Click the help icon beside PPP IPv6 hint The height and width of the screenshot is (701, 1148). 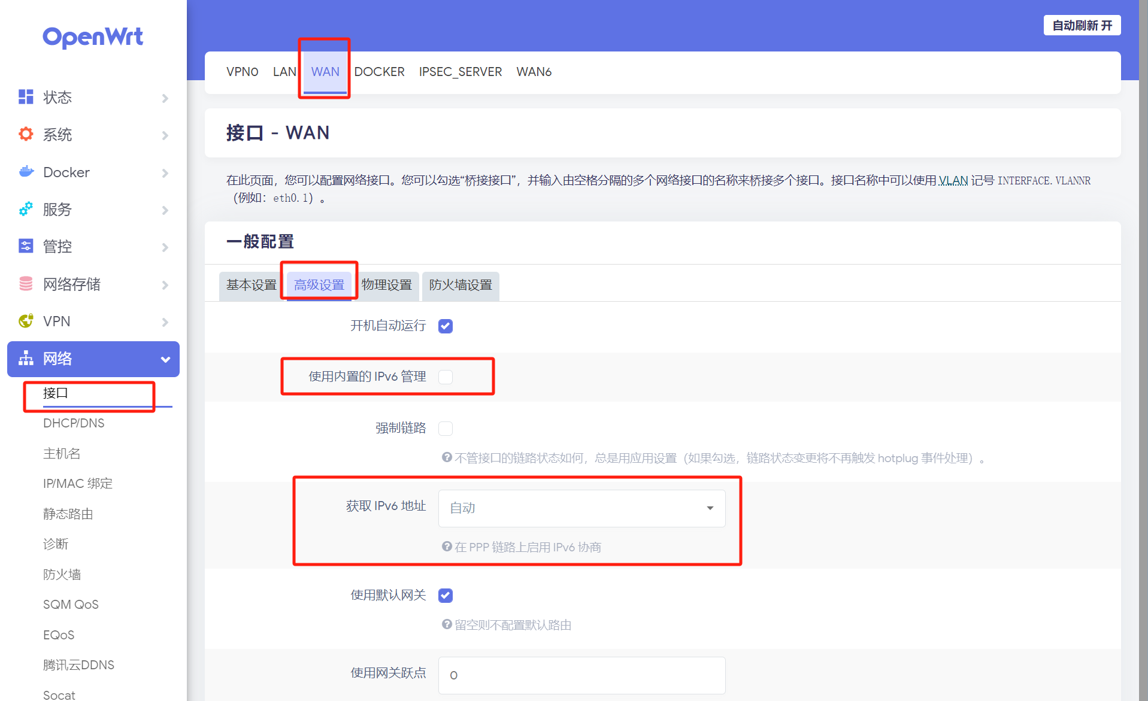click(x=447, y=547)
